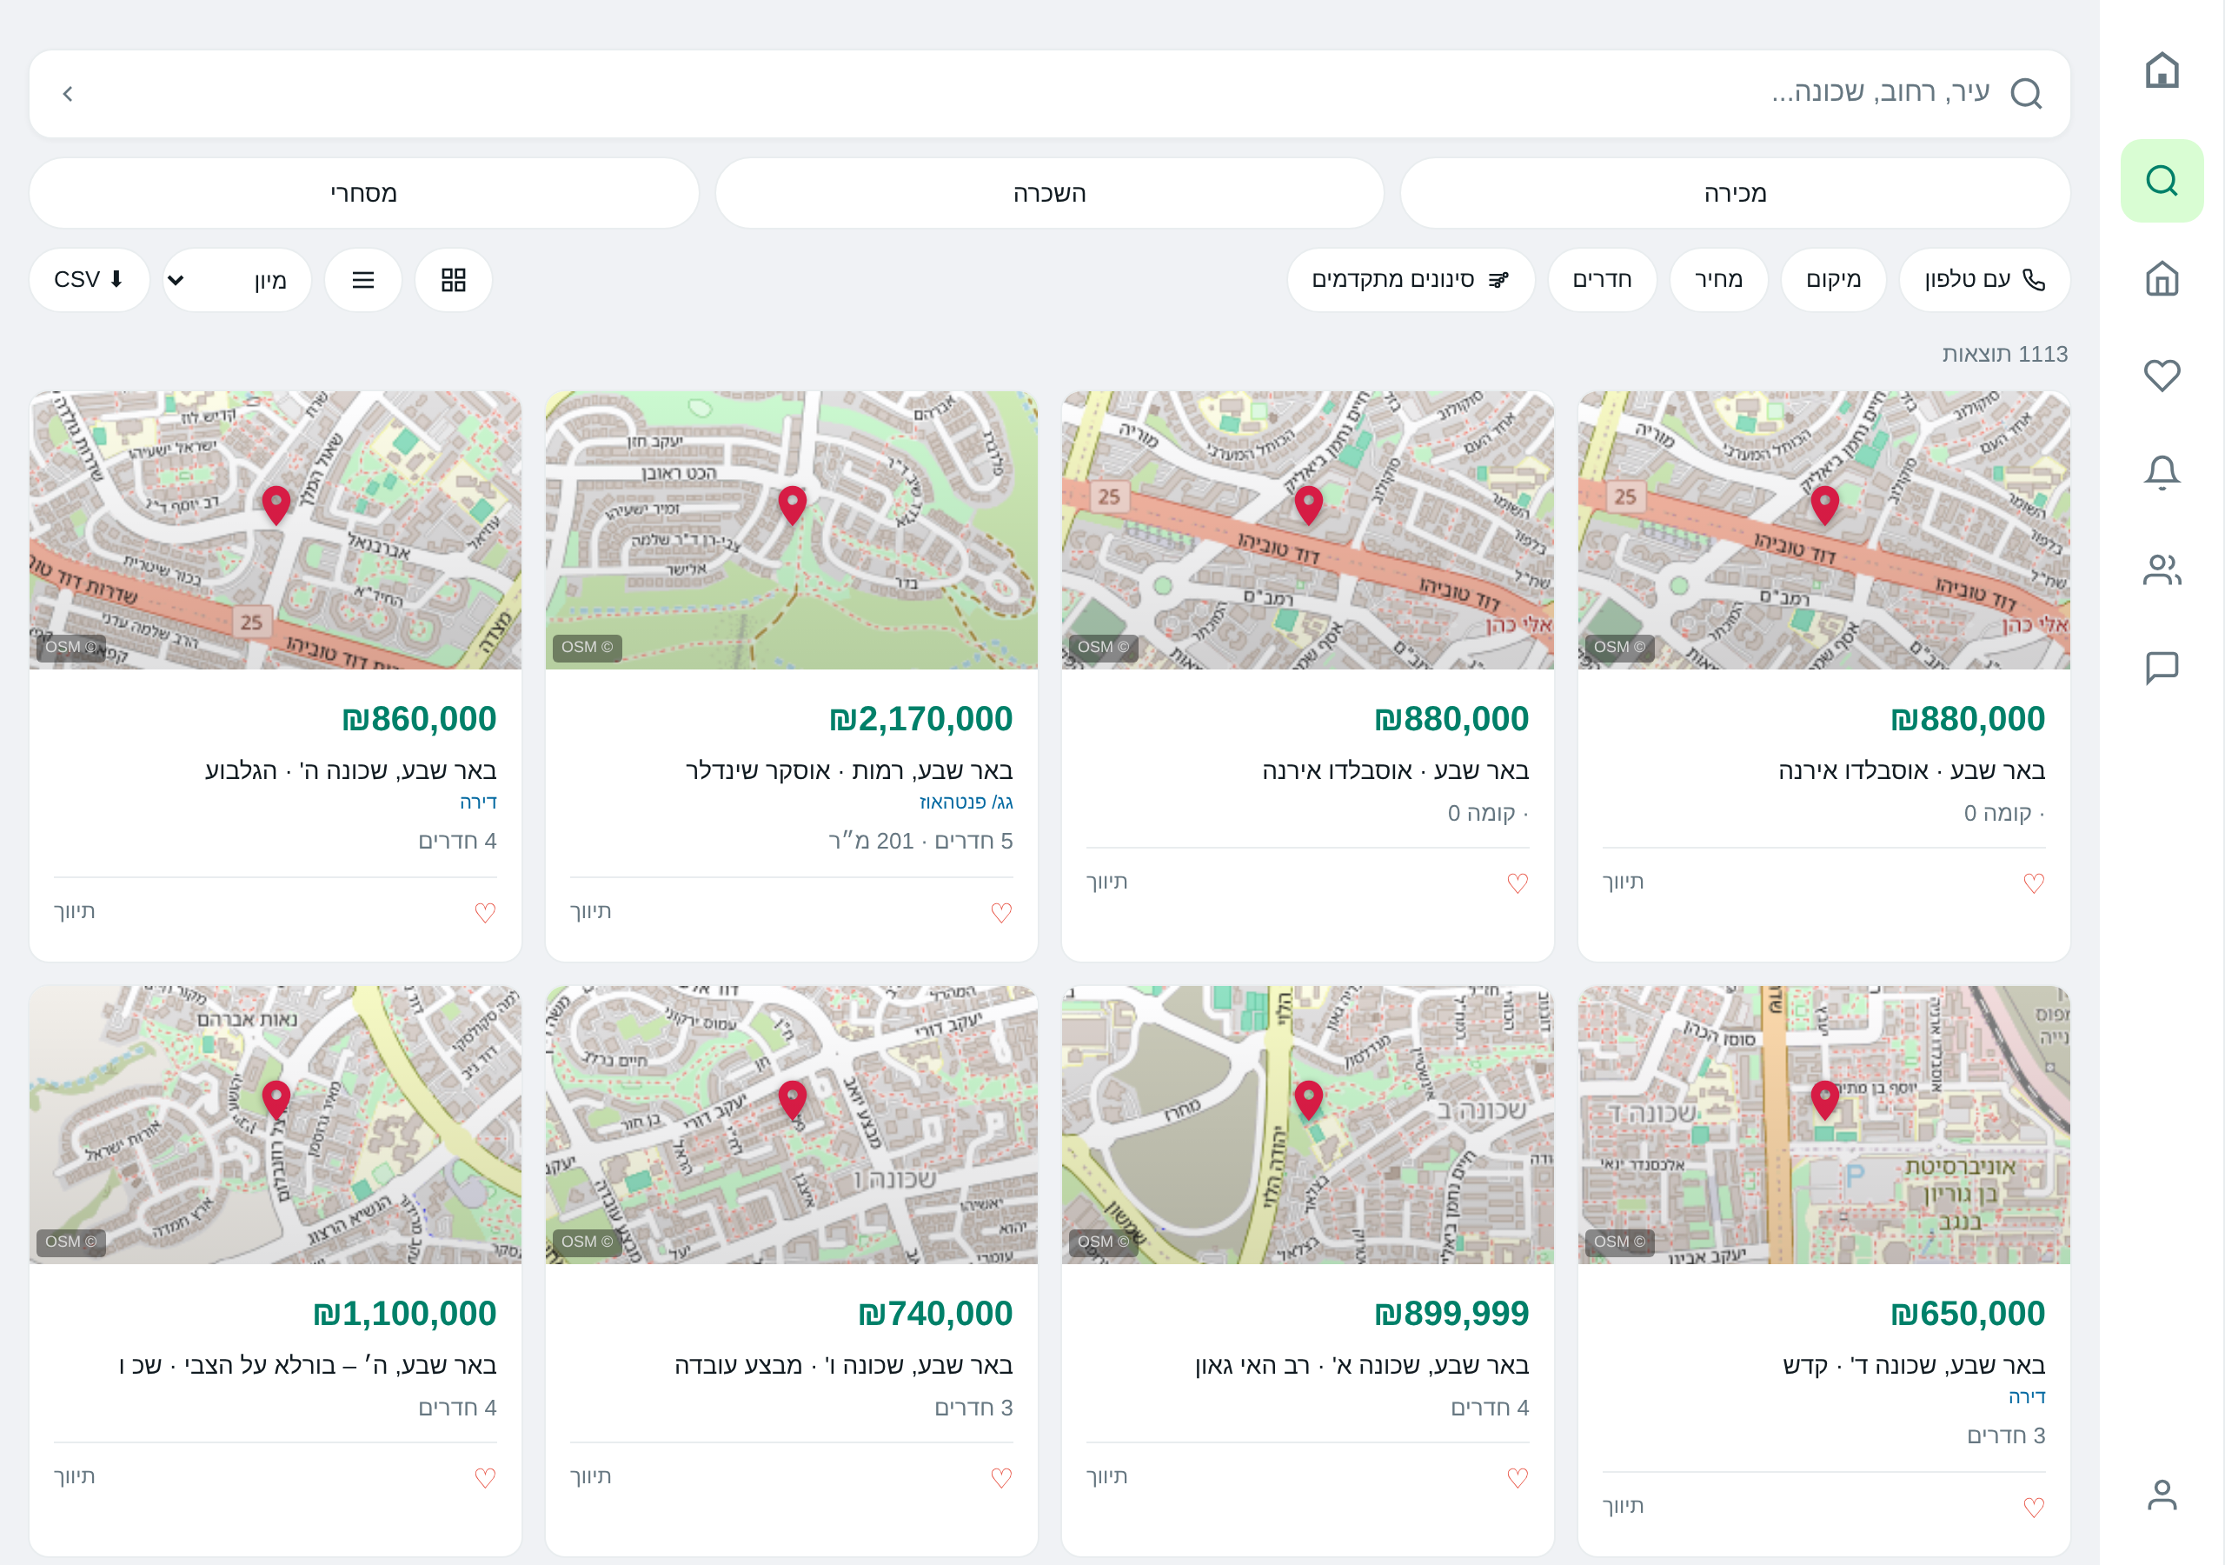Image resolution: width=2225 pixels, height=1565 pixels.
Task: Click map pin on ₪2,170,000 listing
Action: coord(792,505)
